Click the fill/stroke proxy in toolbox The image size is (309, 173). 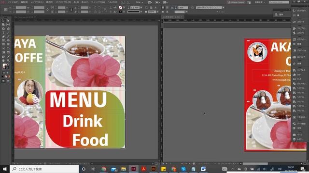click(x=5, y=66)
